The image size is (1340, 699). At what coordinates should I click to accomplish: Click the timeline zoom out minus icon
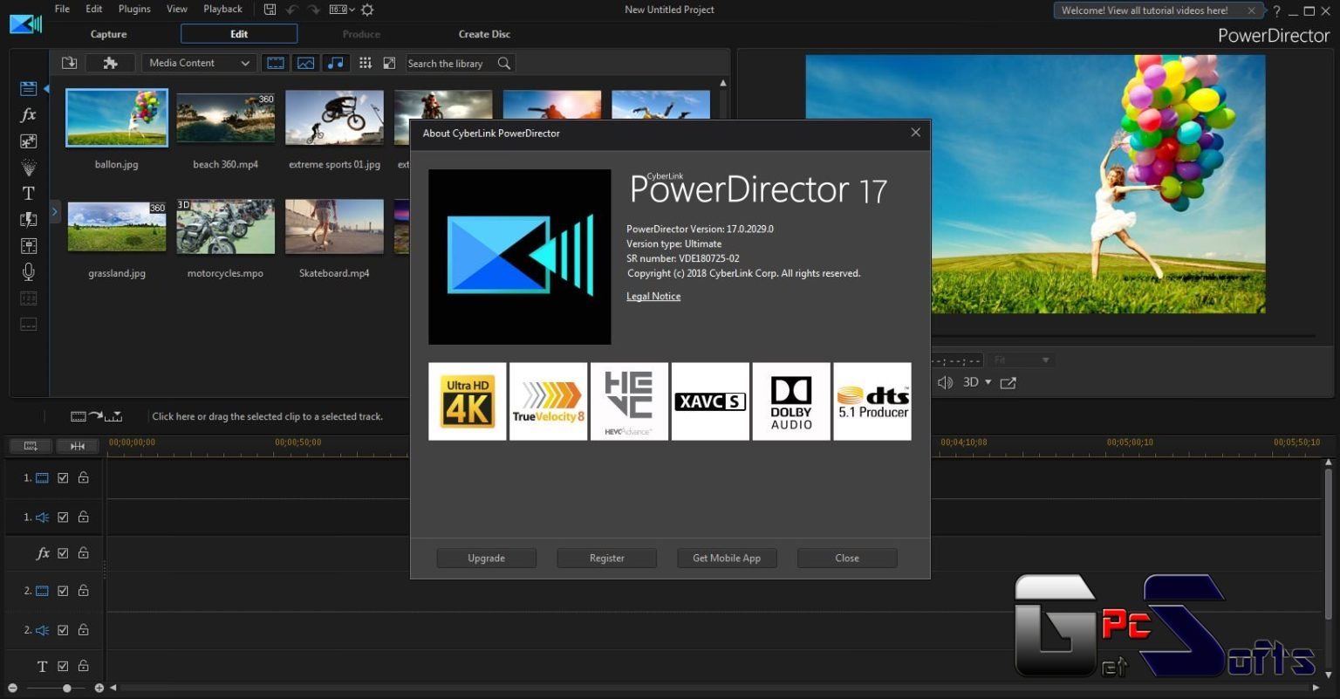(x=12, y=688)
